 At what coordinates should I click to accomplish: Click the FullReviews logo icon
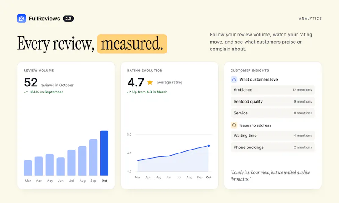22,19
